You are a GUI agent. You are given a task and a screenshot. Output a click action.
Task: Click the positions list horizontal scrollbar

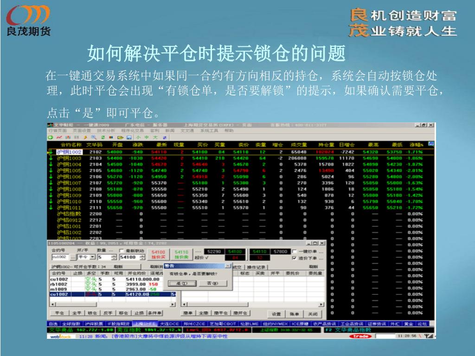click(x=113, y=304)
